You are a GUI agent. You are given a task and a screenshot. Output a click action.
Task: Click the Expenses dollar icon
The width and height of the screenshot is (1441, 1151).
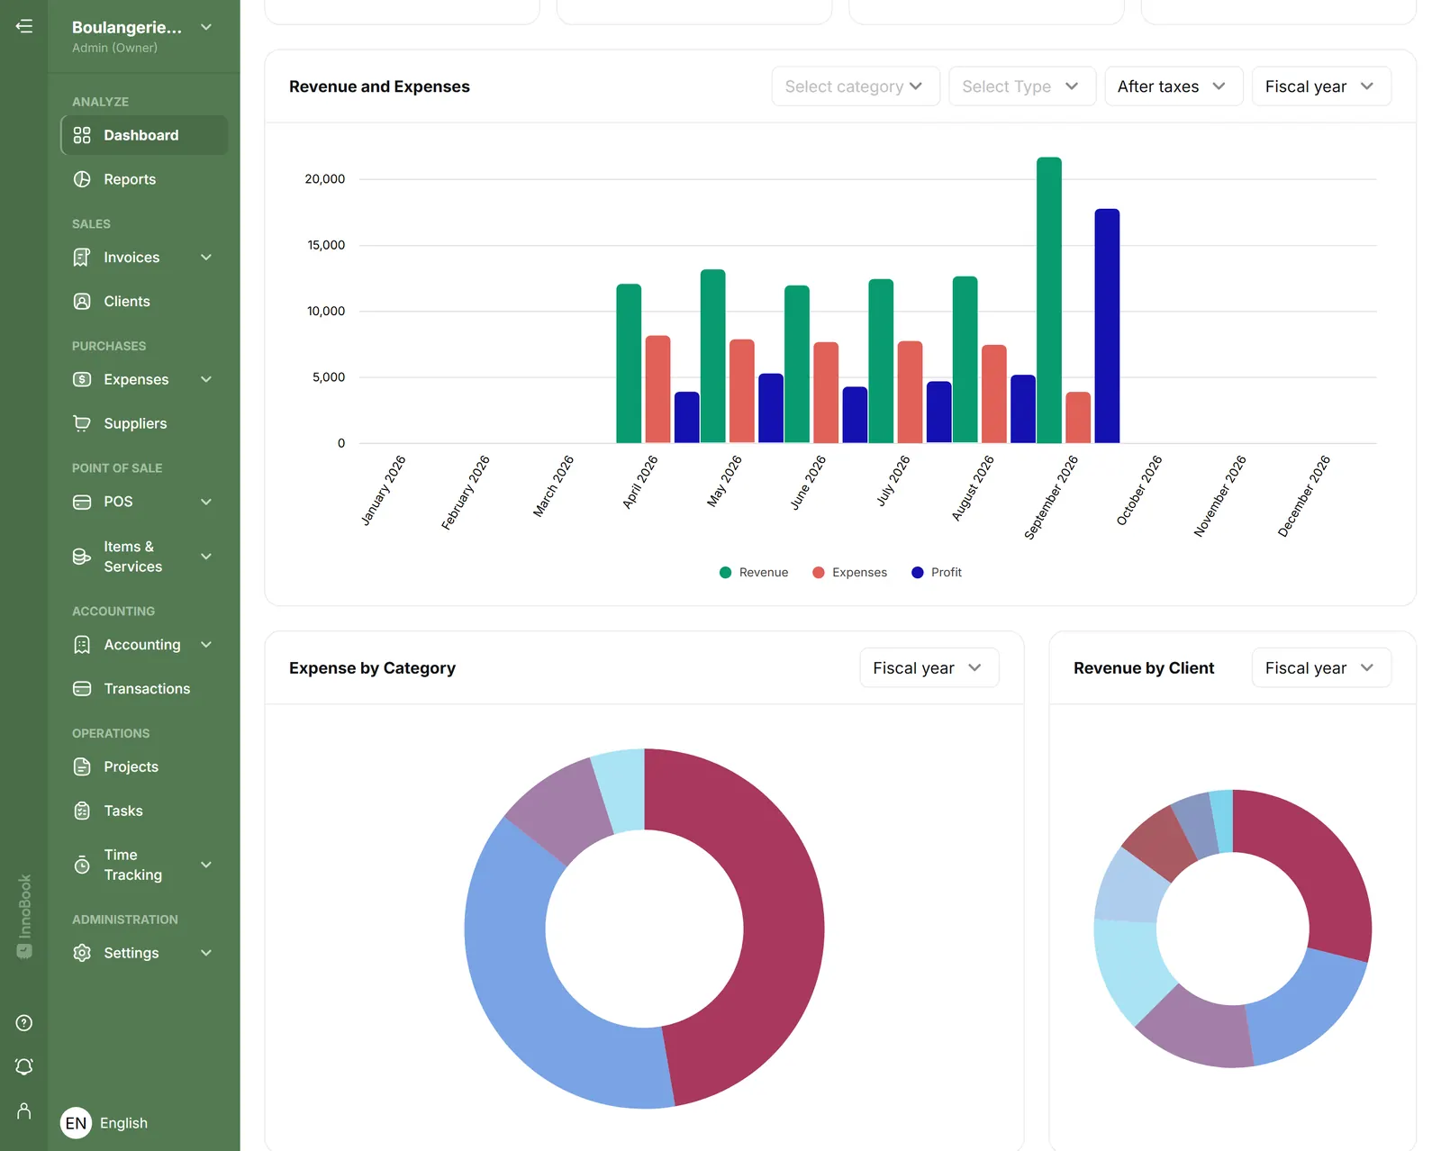(82, 379)
